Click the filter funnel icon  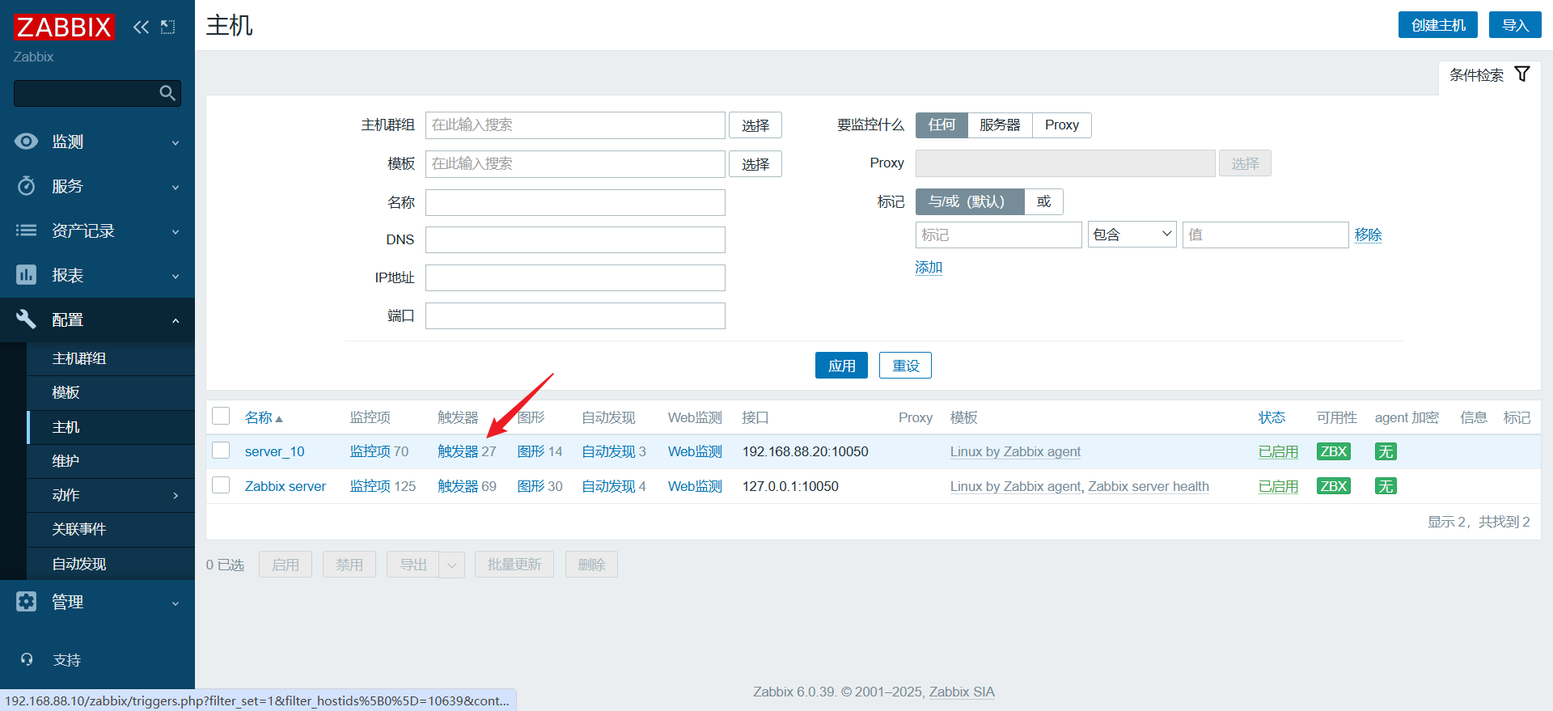coord(1521,74)
